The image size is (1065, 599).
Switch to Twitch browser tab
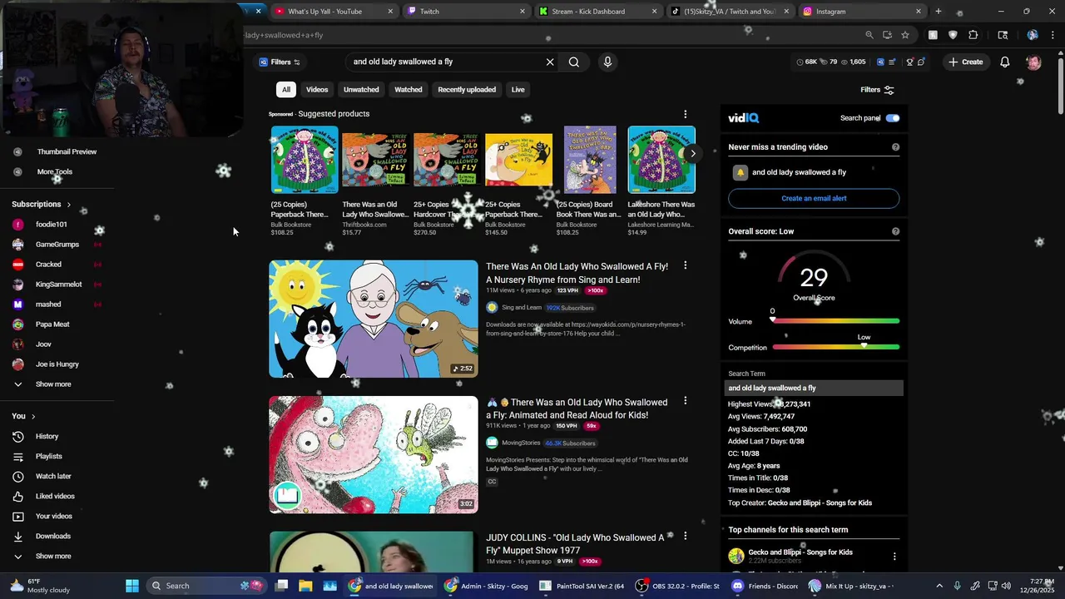(466, 11)
